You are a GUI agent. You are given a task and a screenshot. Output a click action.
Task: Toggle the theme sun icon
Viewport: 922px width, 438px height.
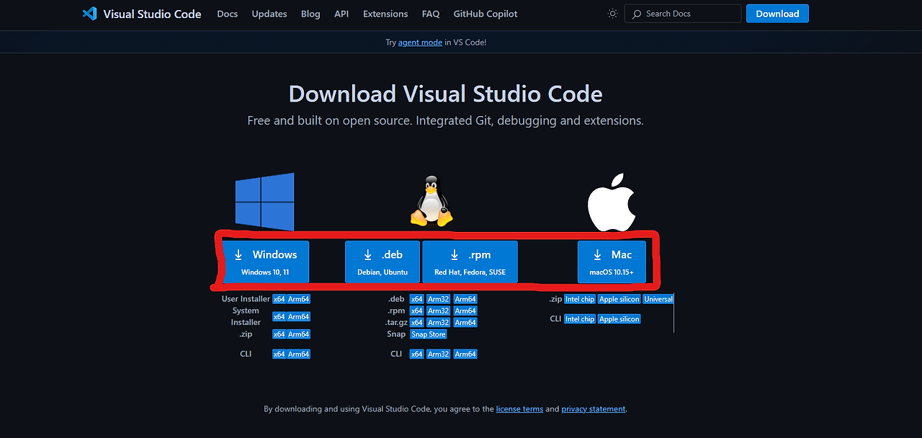613,14
